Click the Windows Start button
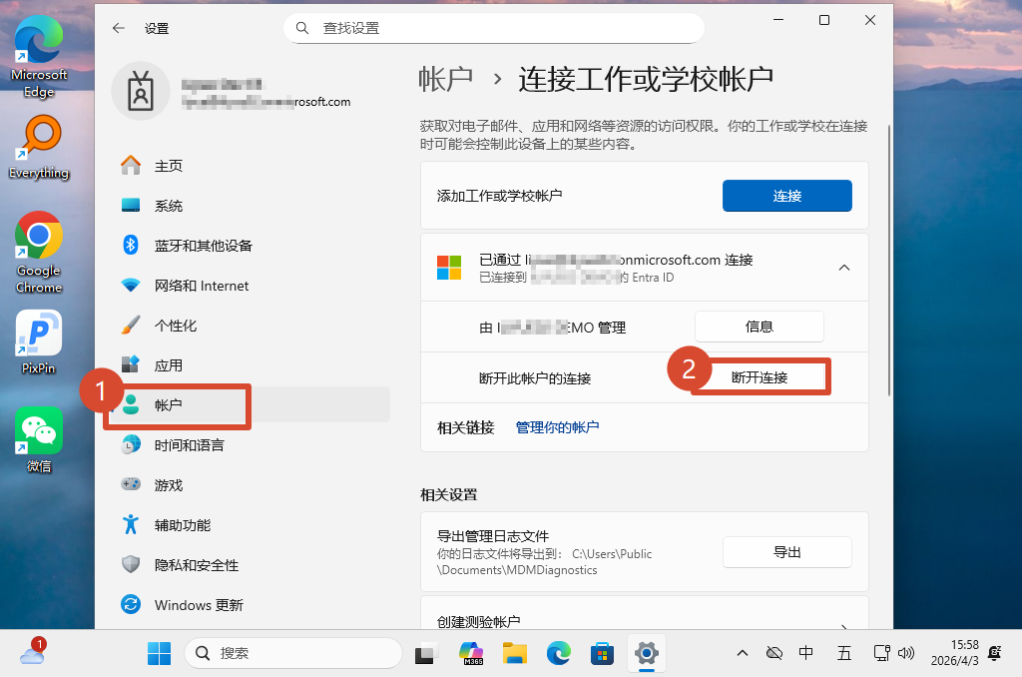This screenshot has height=677, width=1022. pos(159,654)
